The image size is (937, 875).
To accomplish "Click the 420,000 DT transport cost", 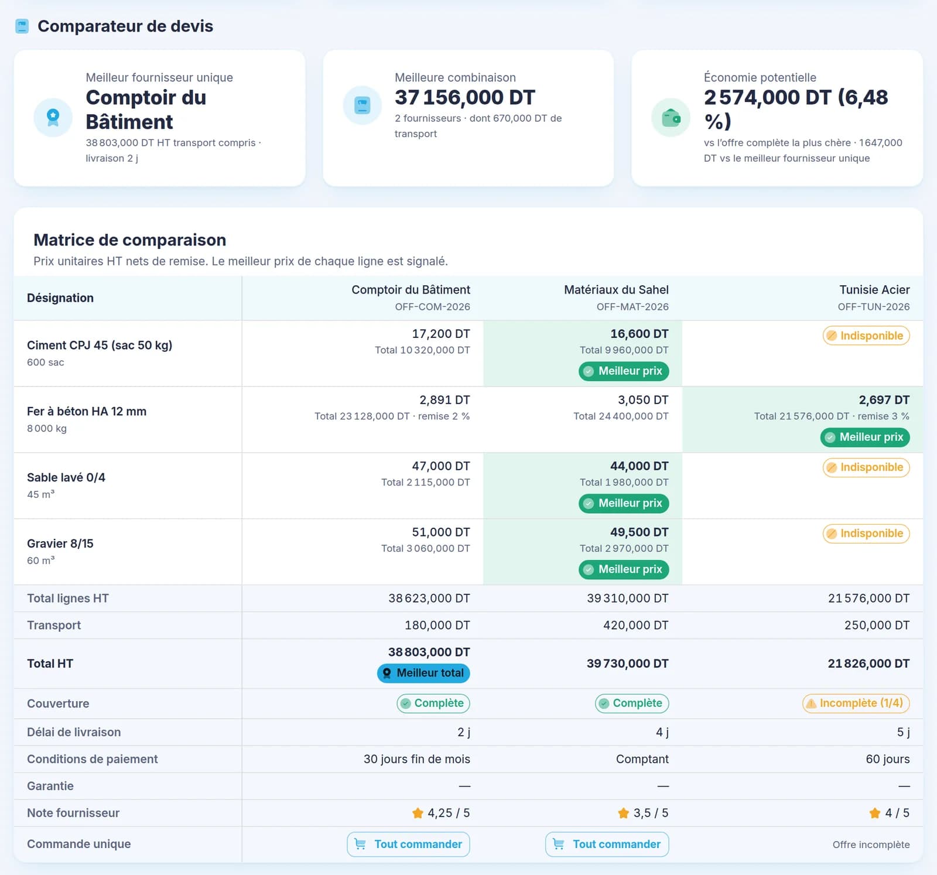I will coord(636,626).
